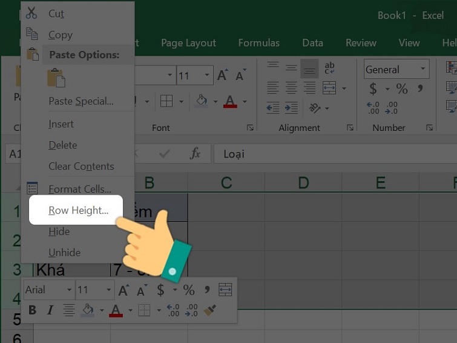Click the Insert Function fx button

195,153
